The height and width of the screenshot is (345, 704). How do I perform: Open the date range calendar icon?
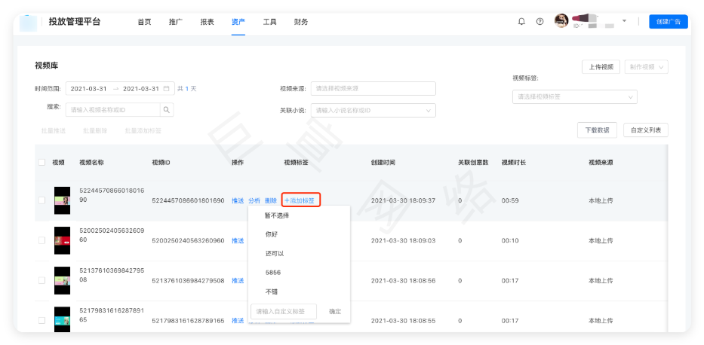(166, 89)
